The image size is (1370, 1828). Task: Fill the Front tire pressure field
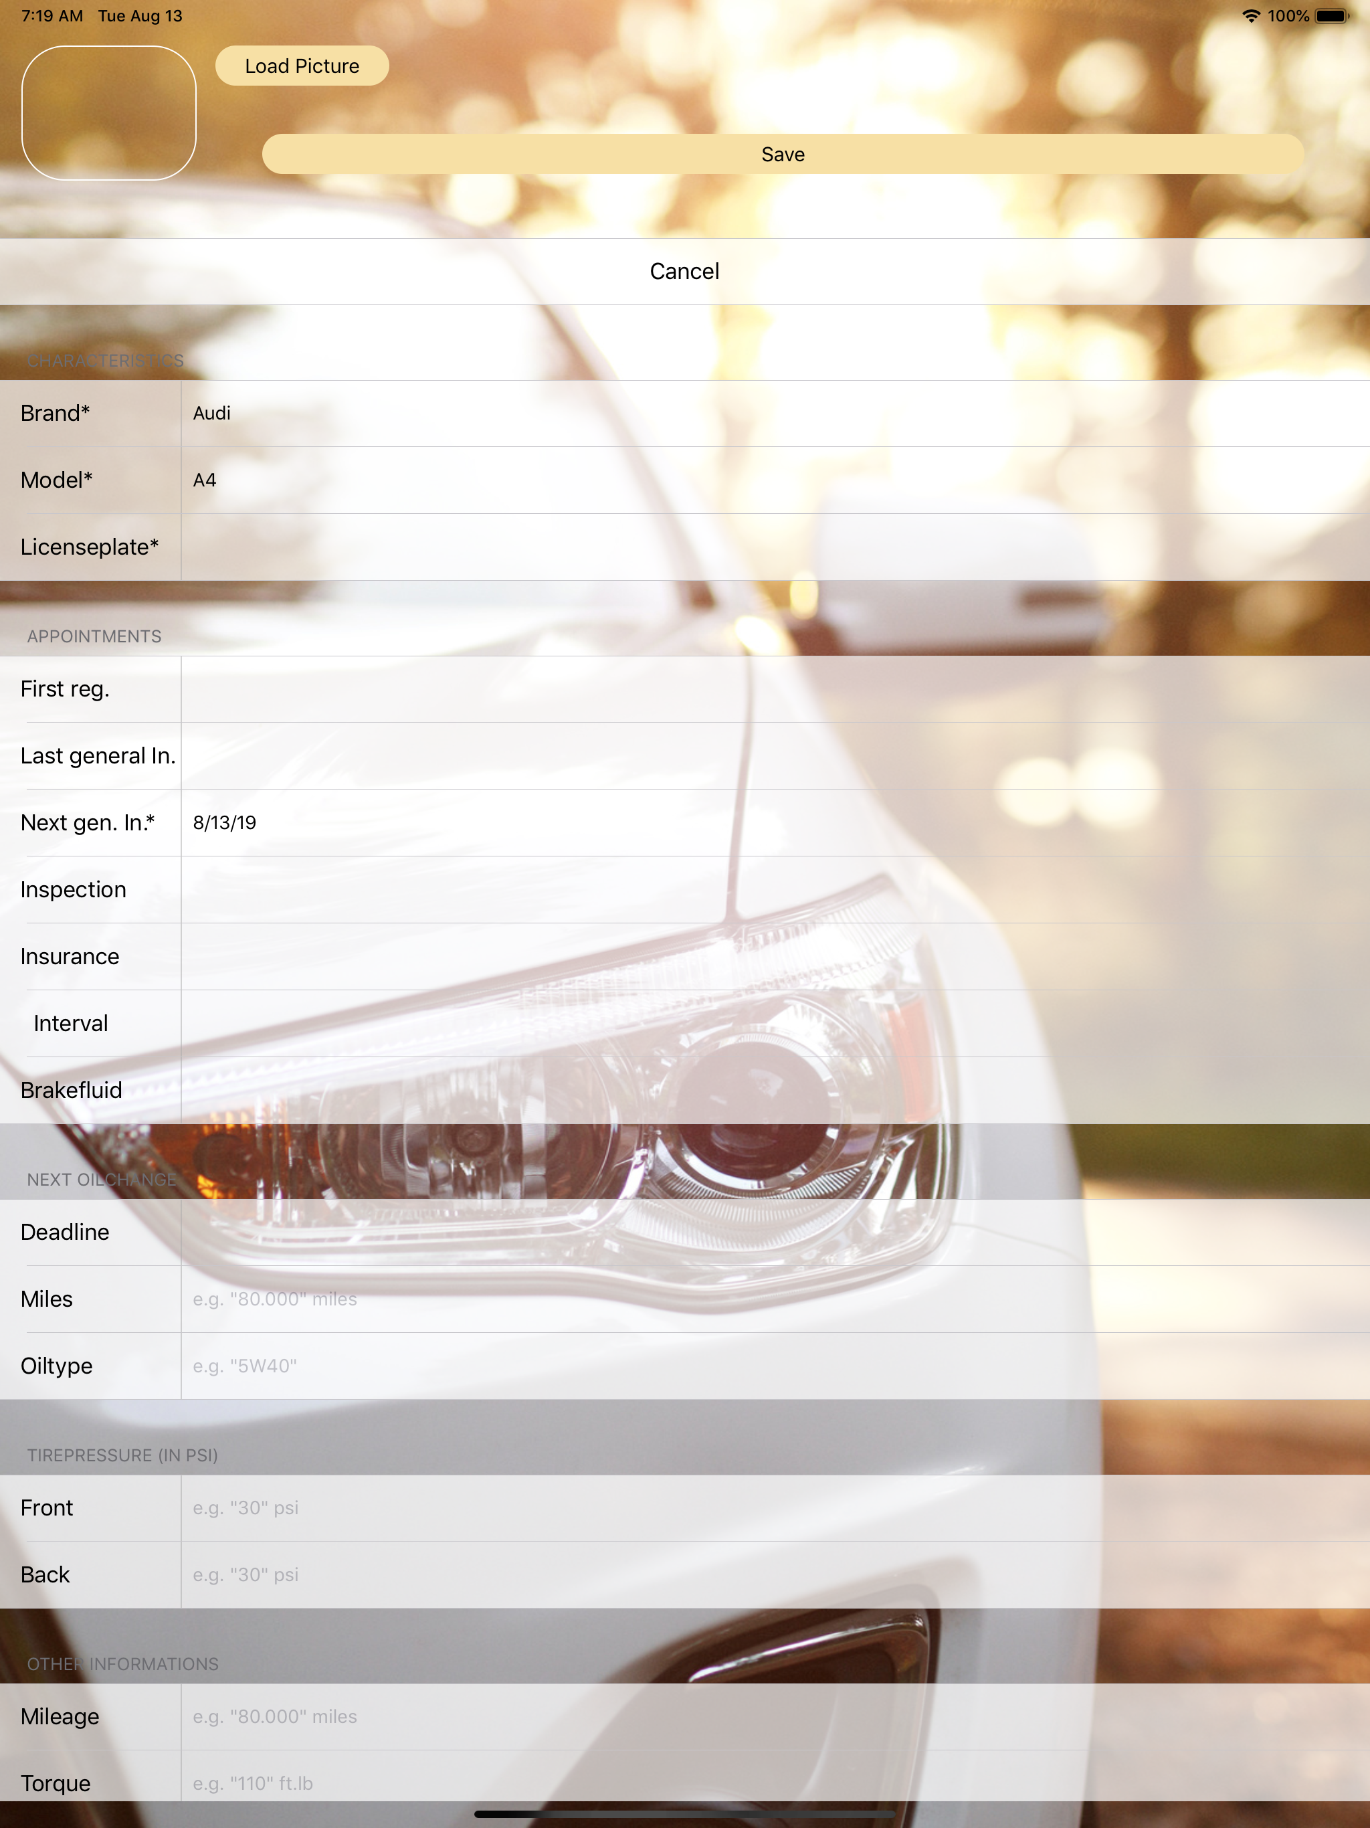(x=775, y=1508)
